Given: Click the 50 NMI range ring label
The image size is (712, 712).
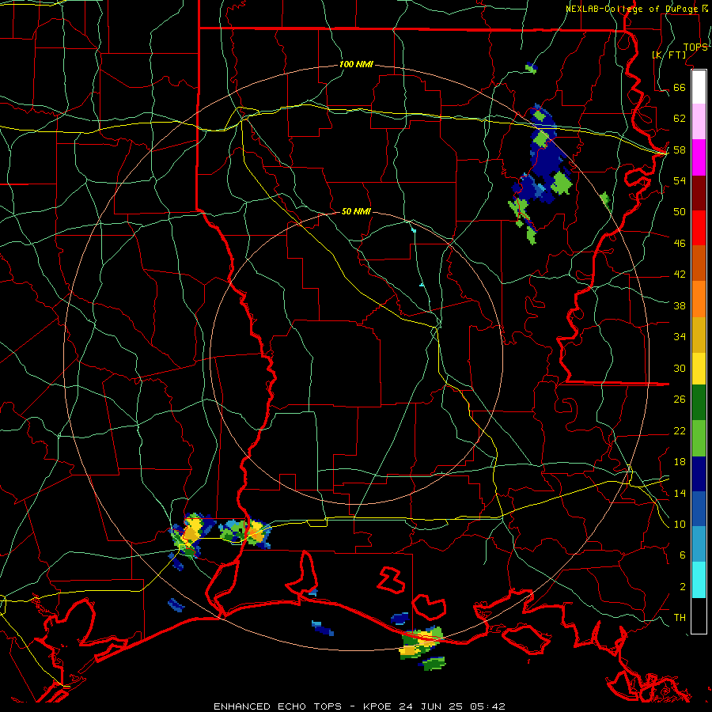Looking at the screenshot, I should pyautogui.click(x=356, y=211).
